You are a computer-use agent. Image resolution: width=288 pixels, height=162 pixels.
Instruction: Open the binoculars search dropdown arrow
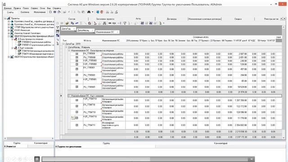coord(93,12)
